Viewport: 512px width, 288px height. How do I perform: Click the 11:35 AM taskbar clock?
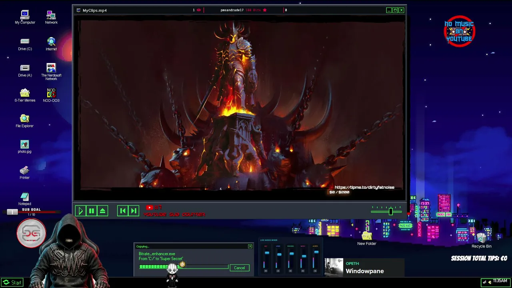point(500,281)
